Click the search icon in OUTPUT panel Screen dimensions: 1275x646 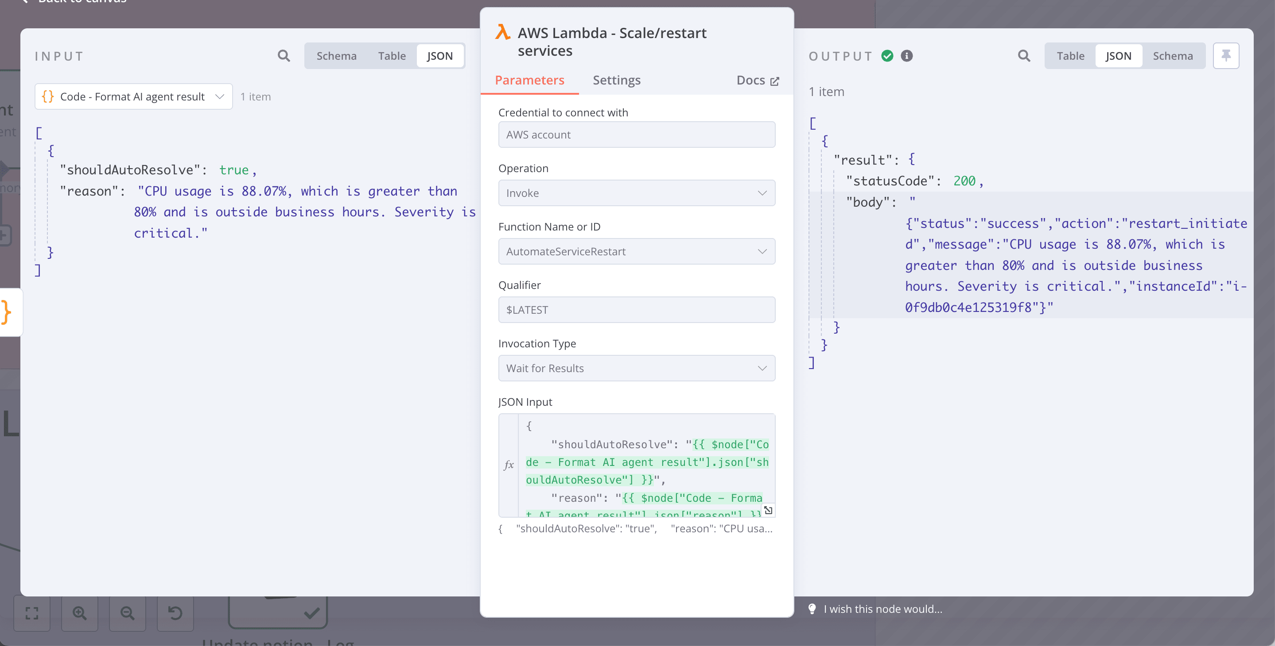point(1024,56)
